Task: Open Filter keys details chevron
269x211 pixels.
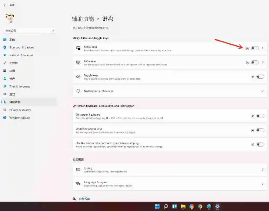Action: pyautogui.click(x=263, y=63)
